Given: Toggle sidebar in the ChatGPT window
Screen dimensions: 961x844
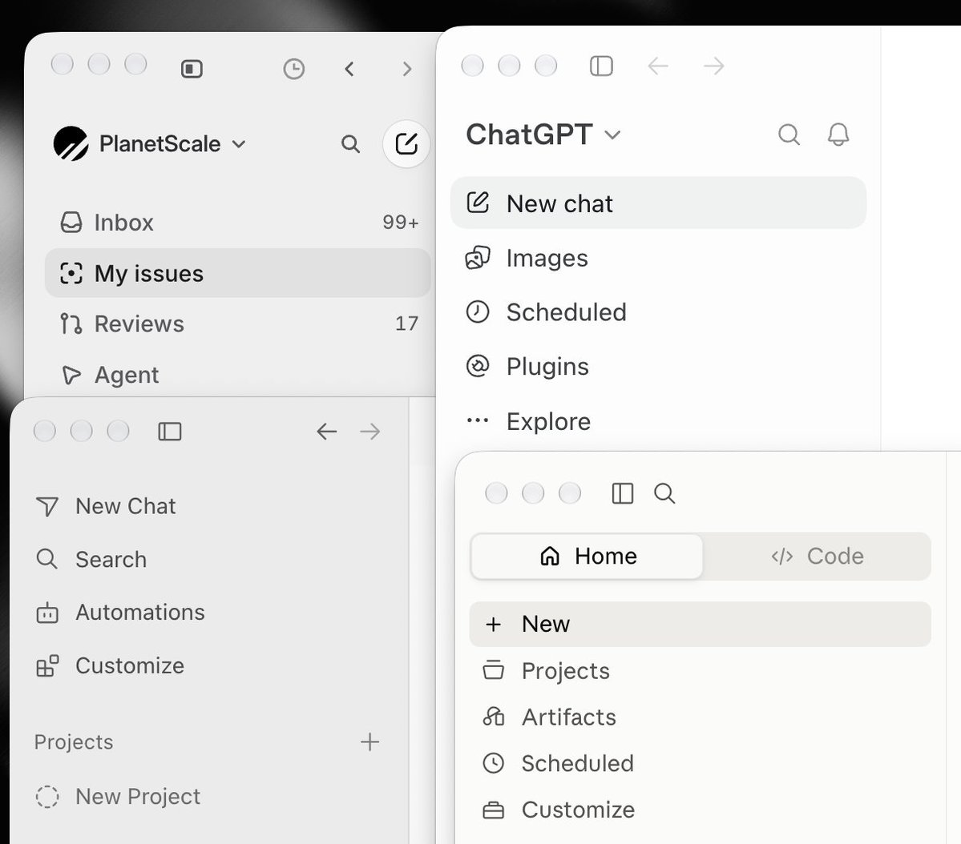Looking at the screenshot, I should [601, 66].
